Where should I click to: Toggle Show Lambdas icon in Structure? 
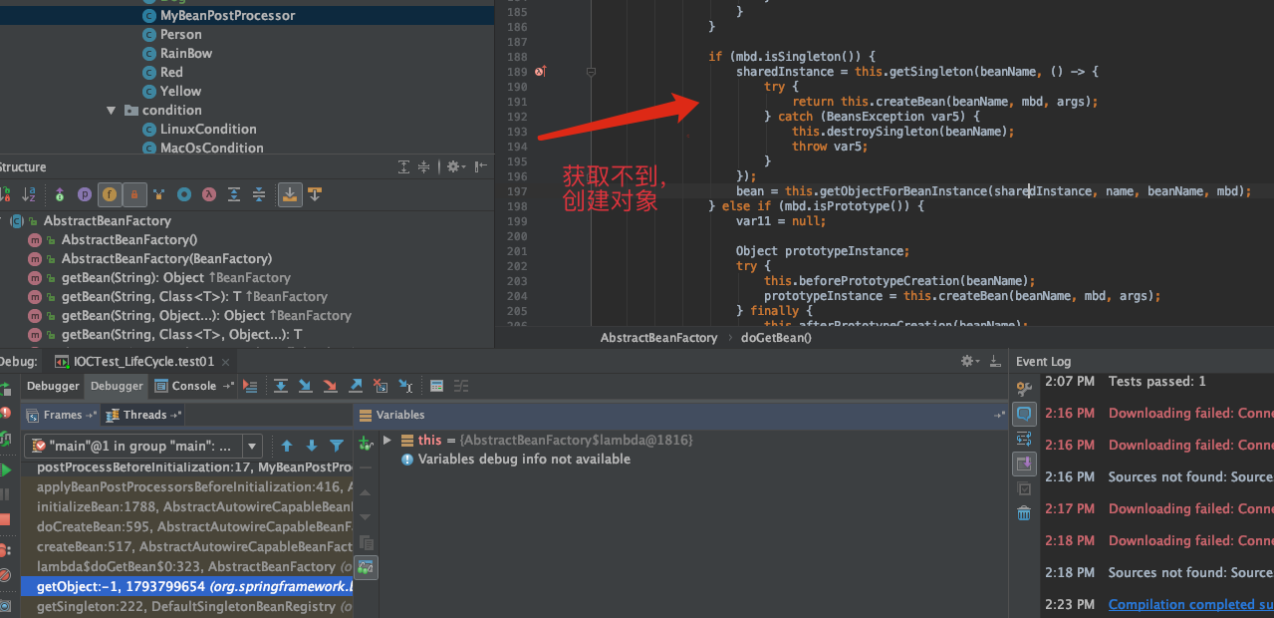point(209,194)
